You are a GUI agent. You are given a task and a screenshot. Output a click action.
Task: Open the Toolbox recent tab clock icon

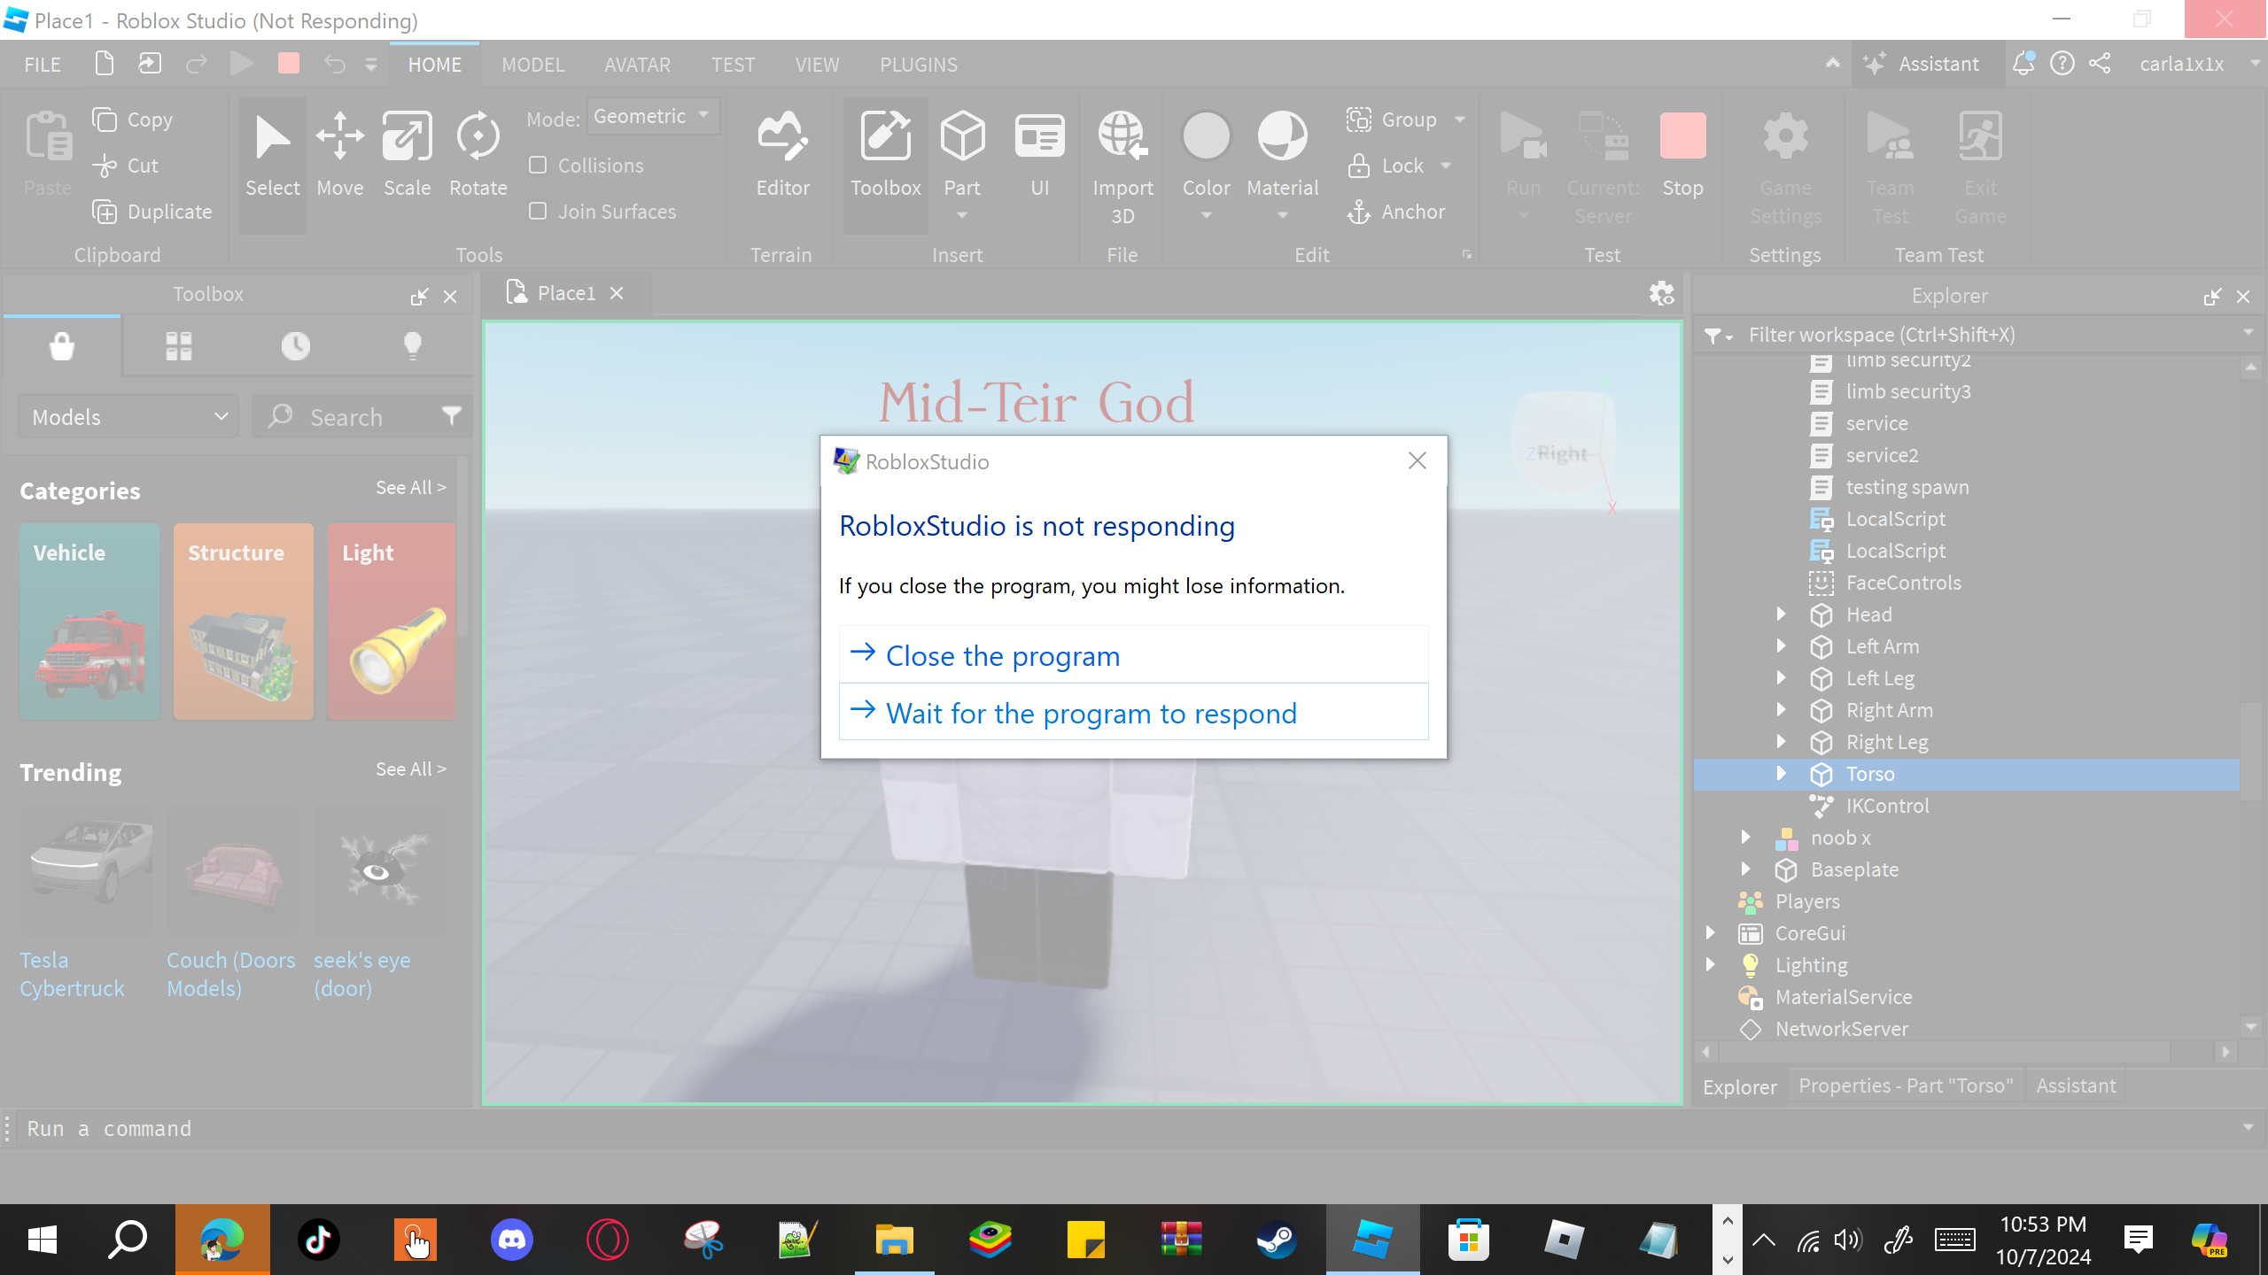[296, 346]
